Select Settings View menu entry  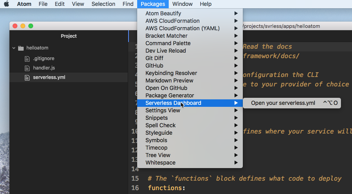(162, 110)
